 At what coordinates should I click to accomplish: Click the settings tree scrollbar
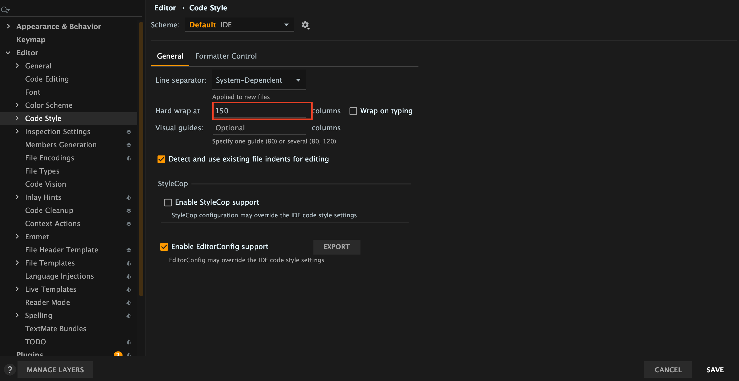pos(141,159)
